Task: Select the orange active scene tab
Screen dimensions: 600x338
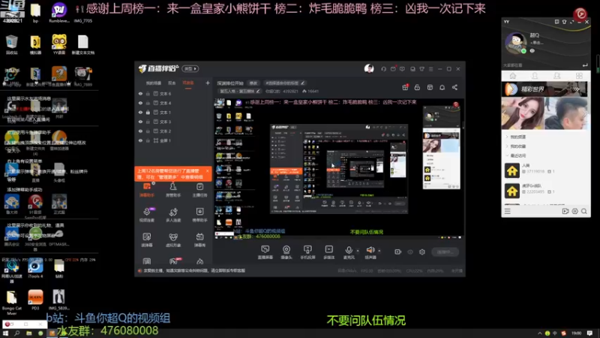Action: pos(188,83)
